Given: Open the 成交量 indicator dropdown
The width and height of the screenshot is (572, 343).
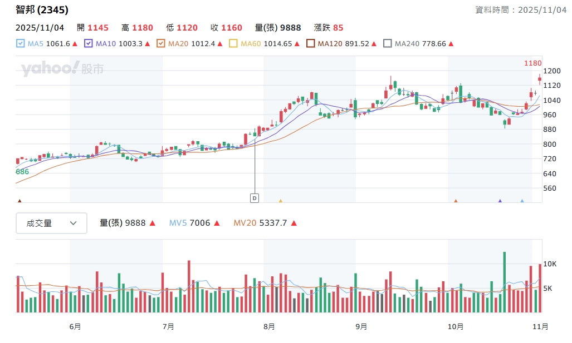Looking at the screenshot, I should (51, 223).
